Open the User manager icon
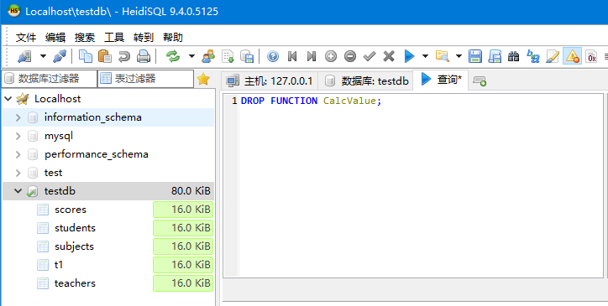 tap(208, 56)
